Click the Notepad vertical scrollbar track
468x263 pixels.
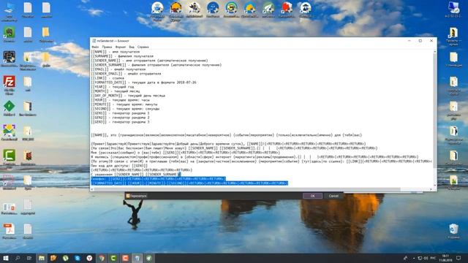434,119
